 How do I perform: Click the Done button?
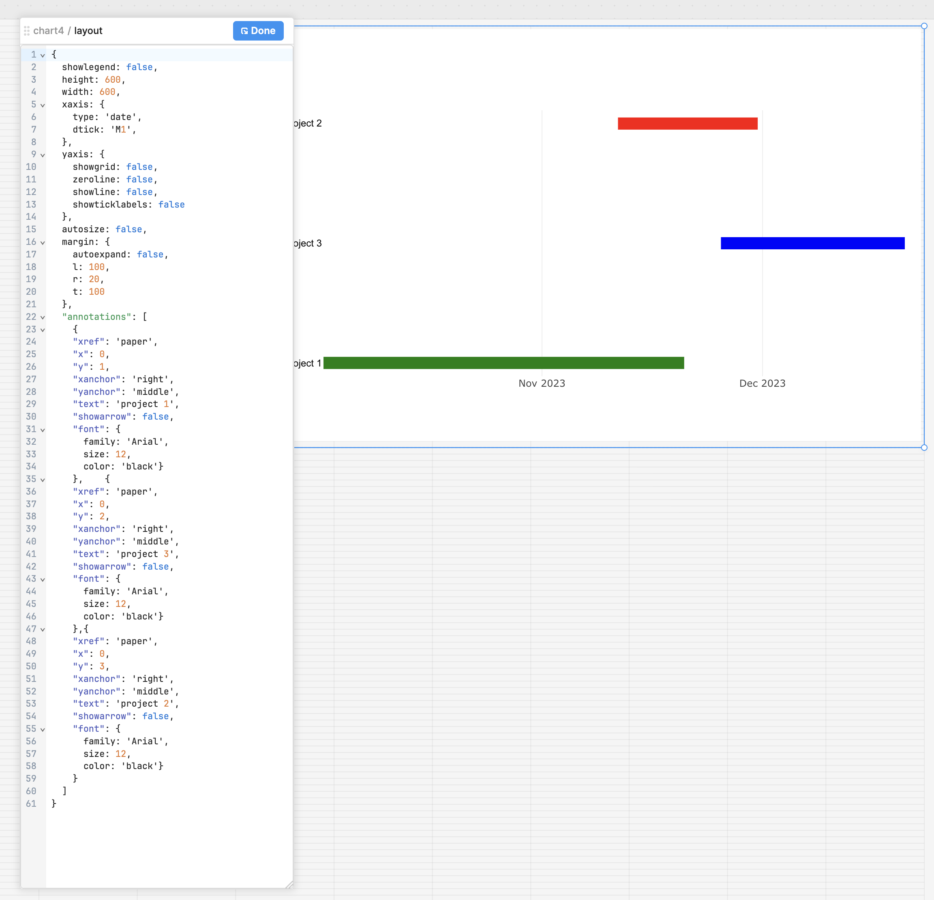[258, 30]
